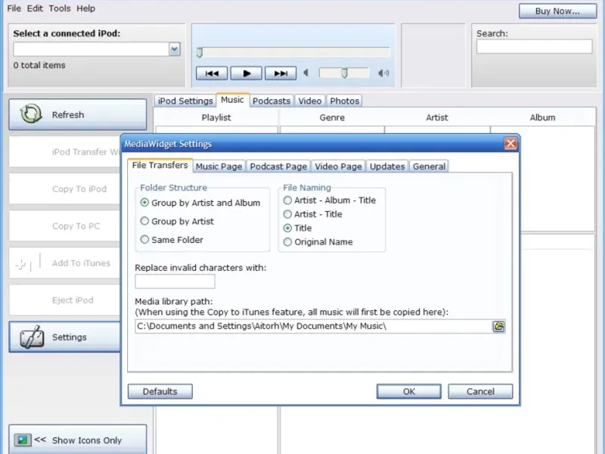Screen dimensions: 605x454
Task: Play the selected track
Action: coord(247,73)
